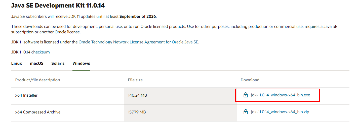Click the Product/file description column header
The width and height of the screenshot is (358, 124).
pyautogui.click(x=38, y=80)
